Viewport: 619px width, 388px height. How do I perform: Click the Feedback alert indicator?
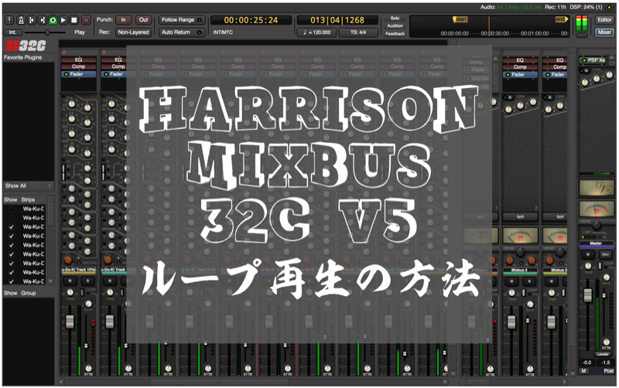tap(395, 34)
